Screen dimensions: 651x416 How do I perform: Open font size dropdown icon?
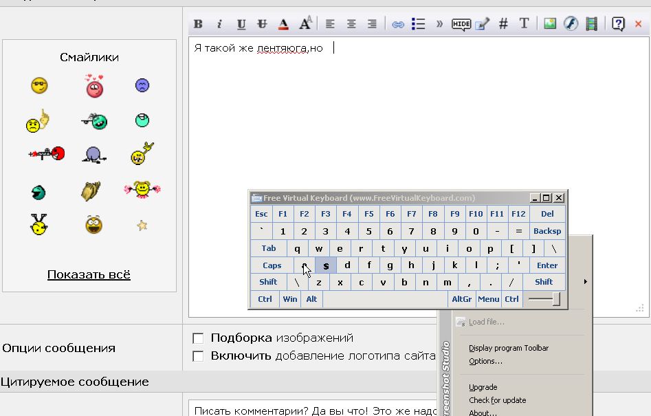(305, 23)
